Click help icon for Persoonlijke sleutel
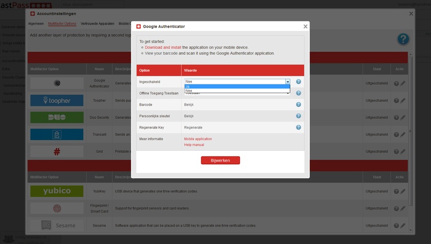This screenshot has height=244, width=431. [299, 116]
